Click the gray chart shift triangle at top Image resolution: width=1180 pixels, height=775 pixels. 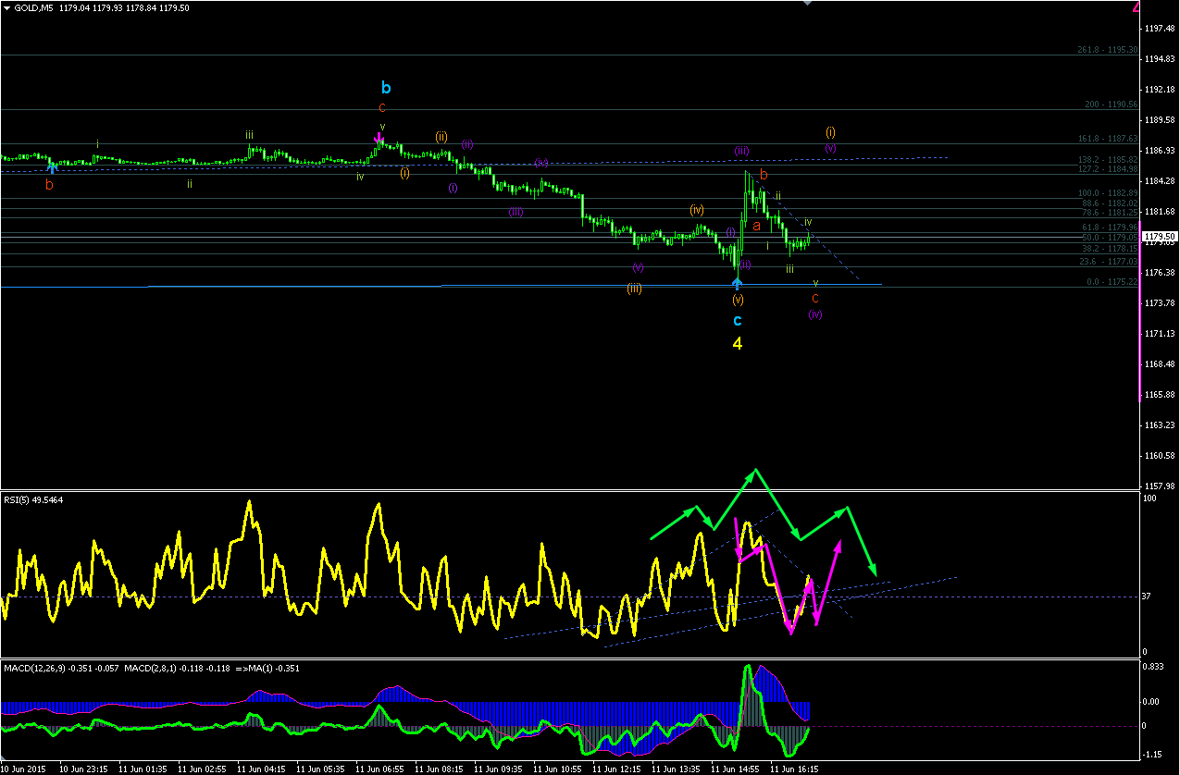click(806, 4)
